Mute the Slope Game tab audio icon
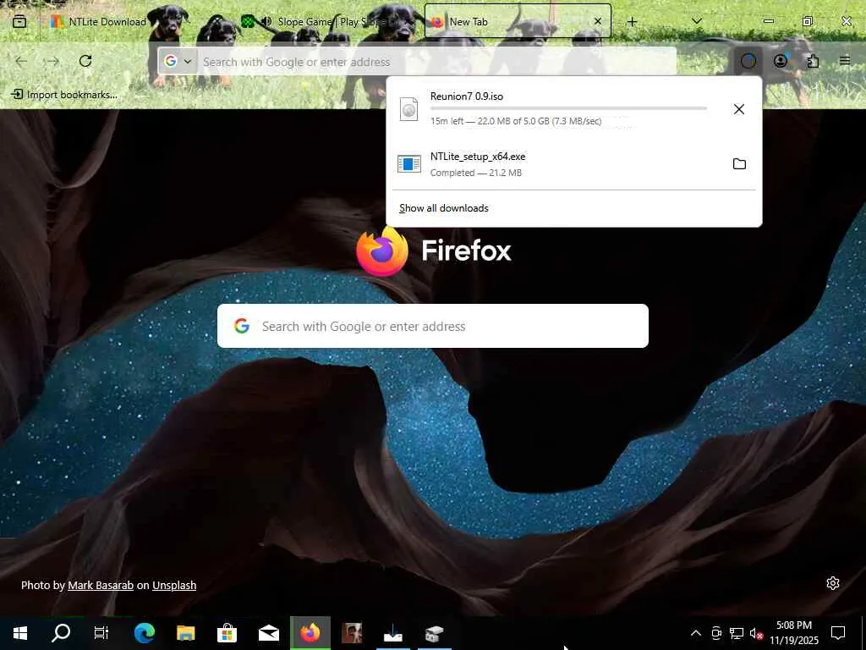 click(x=266, y=21)
